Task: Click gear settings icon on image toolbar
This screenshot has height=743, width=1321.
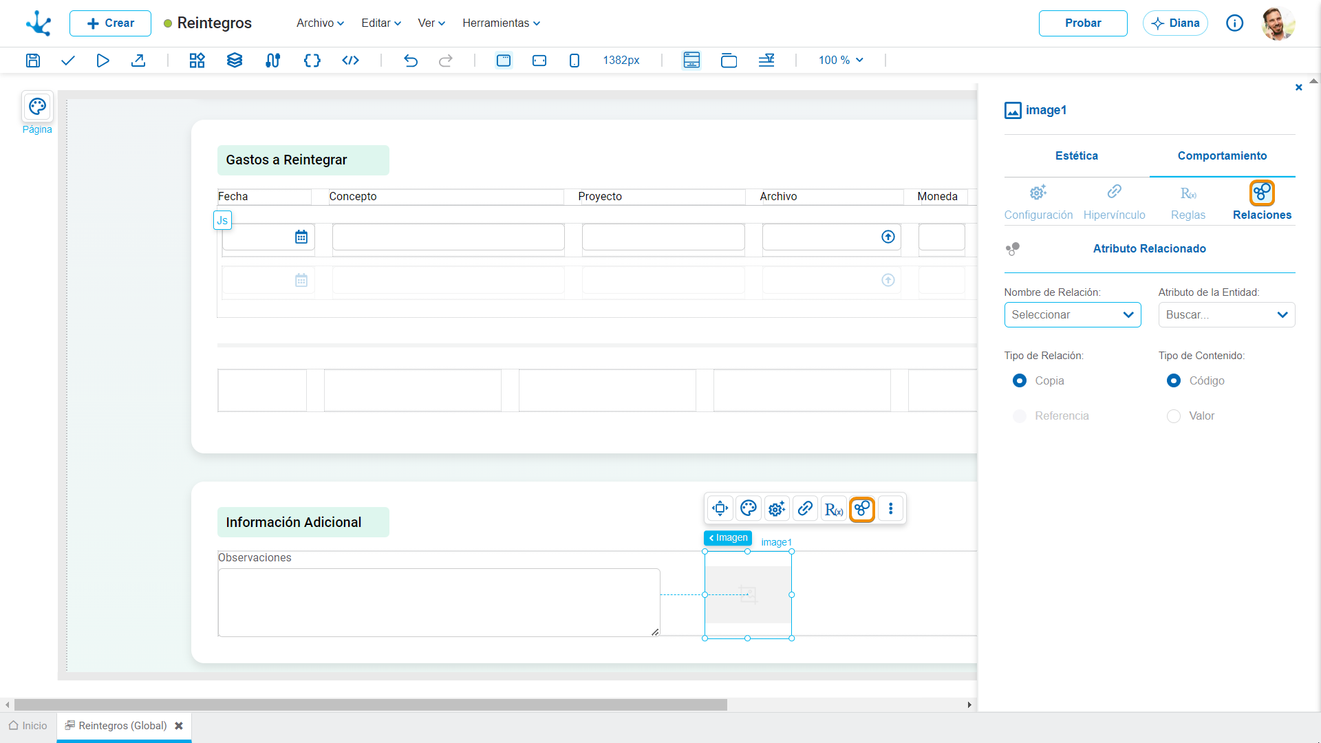Action: point(777,508)
